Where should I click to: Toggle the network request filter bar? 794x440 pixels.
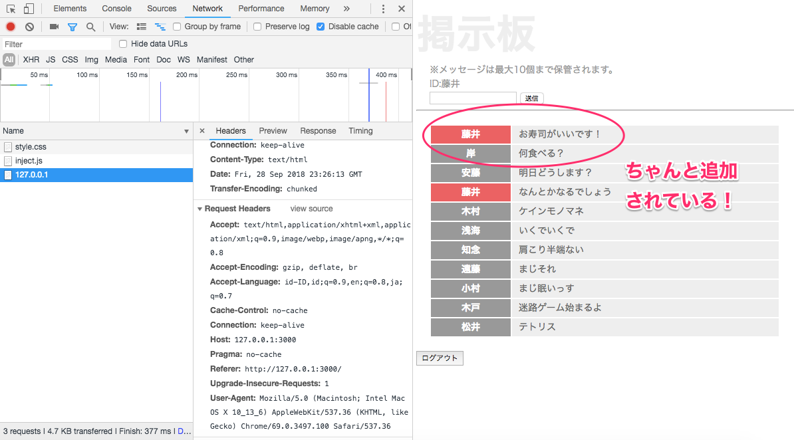click(72, 27)
